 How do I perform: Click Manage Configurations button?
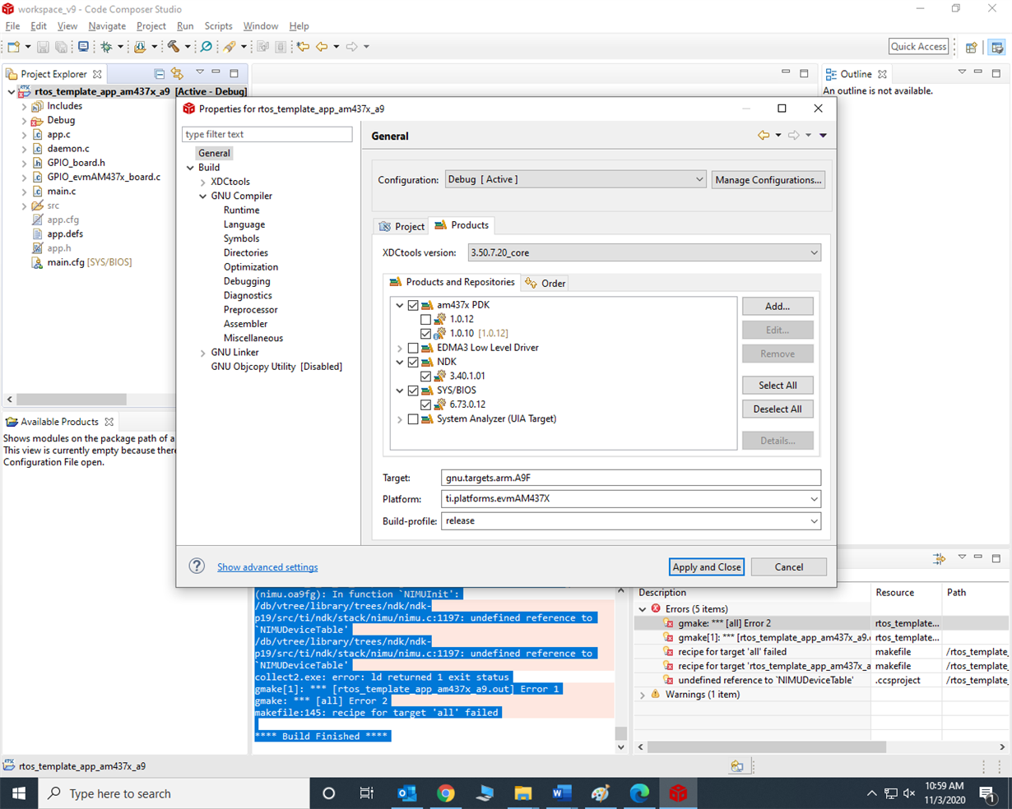(768, 180)
